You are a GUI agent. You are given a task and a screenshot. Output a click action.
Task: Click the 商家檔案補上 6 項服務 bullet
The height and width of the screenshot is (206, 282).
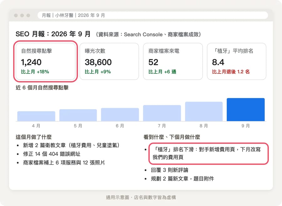click(x=64, y=163)
